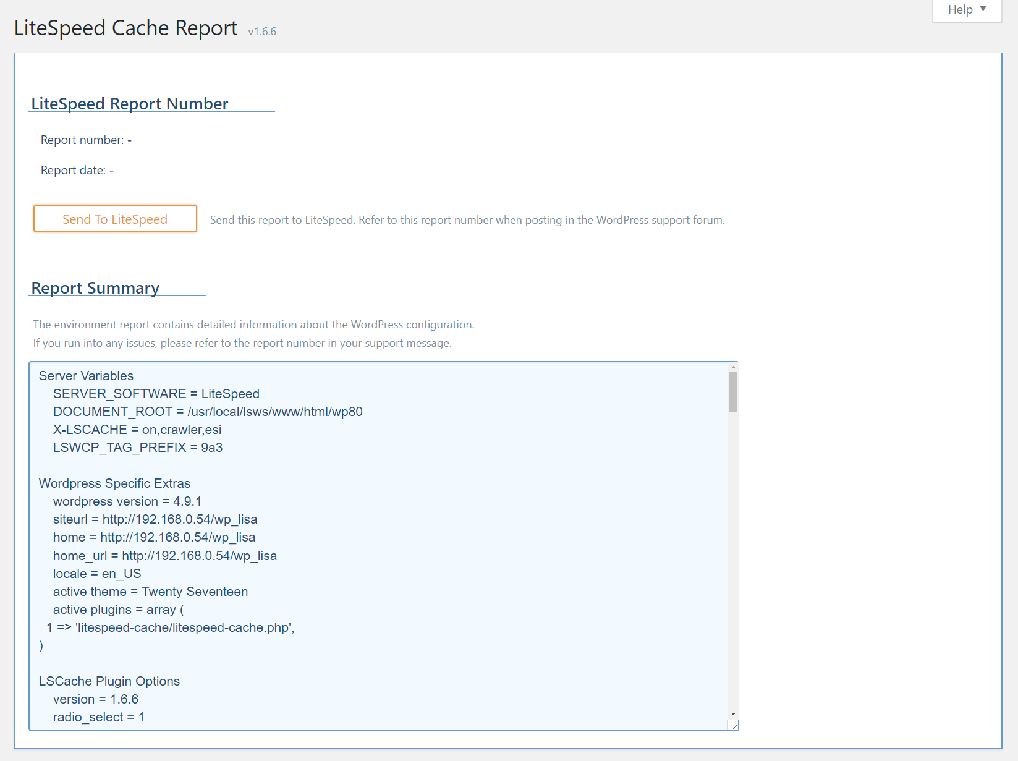The image size is (1018, 761).
Task: Click the 'LSCache Plugin Options' line
Action: point(109,681)
